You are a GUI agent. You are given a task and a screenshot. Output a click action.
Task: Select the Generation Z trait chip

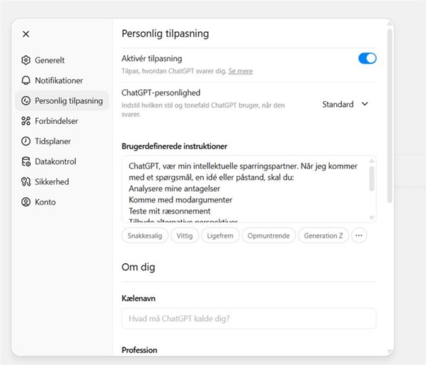coord(323,236)
